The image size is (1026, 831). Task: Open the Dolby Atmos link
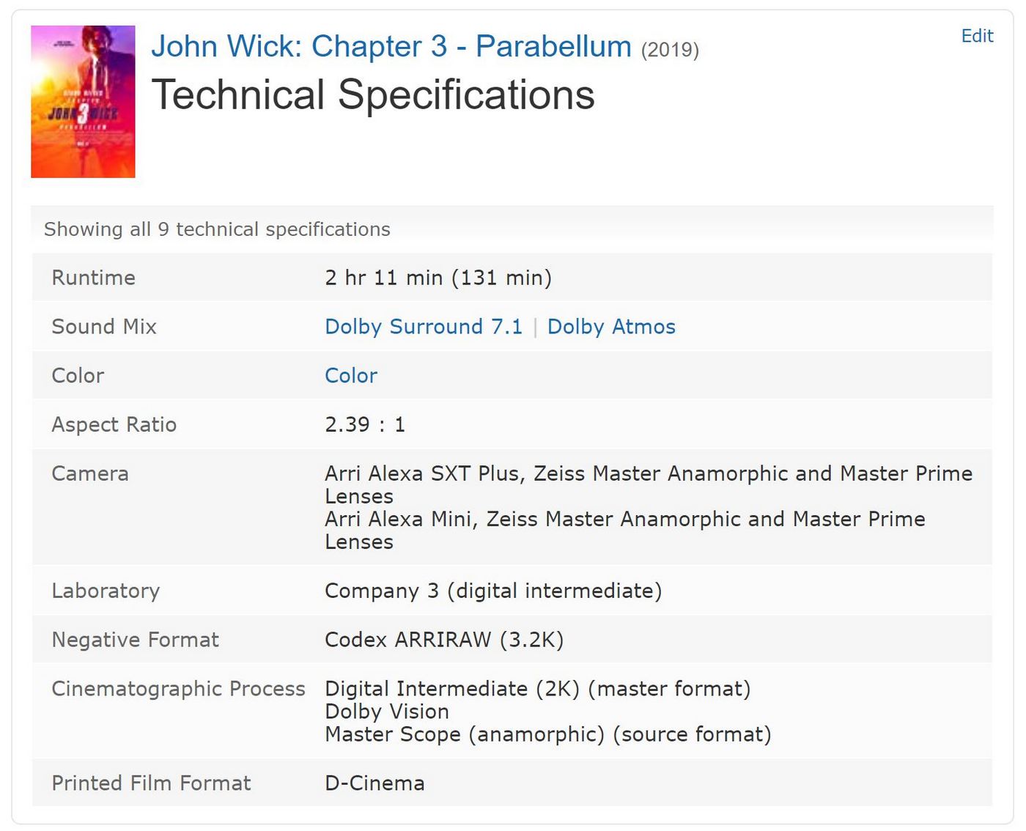click(611, 327)
